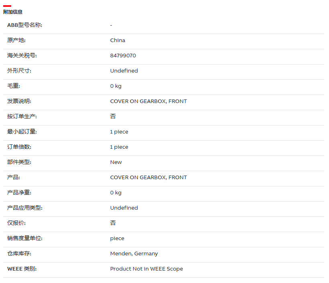Select Undefined in the 产品应用类型 row

pos(124,208)
